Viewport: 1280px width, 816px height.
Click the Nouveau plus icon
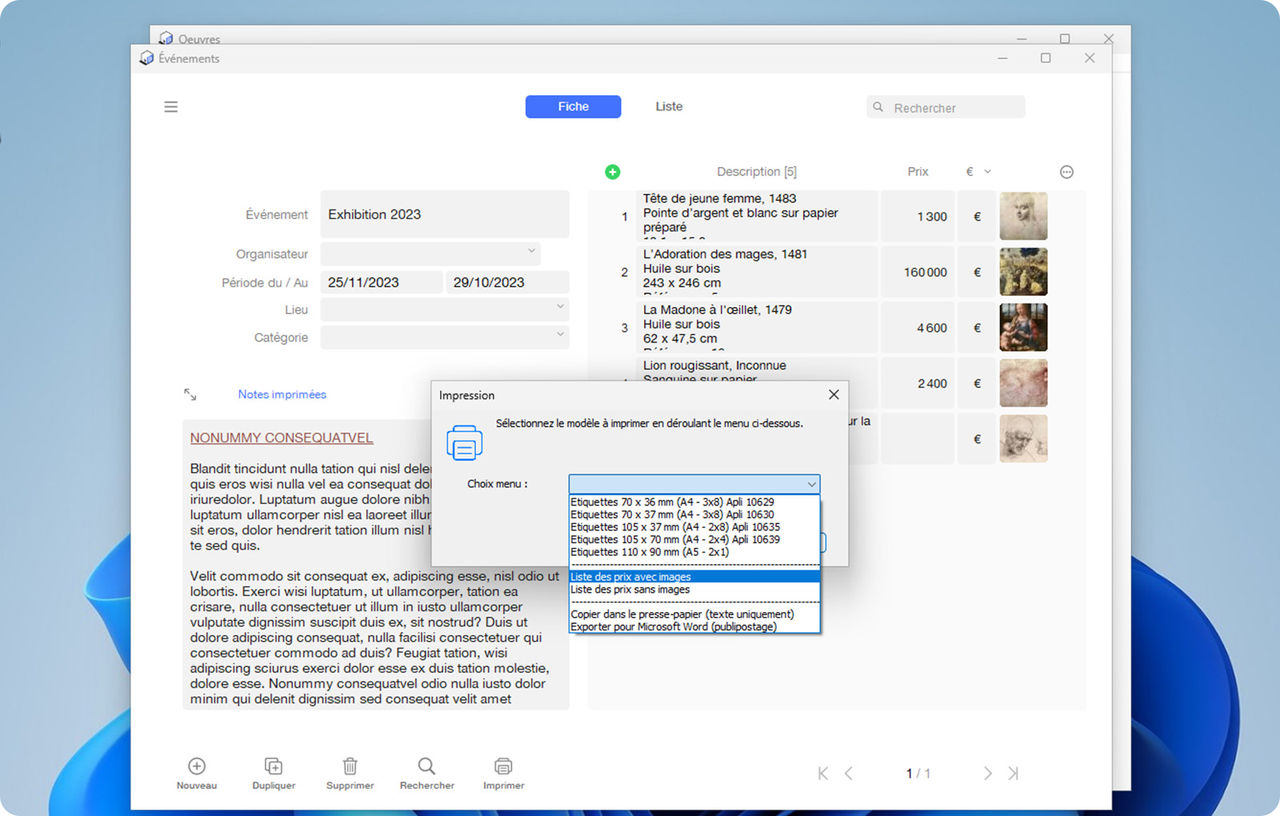(197, 766)
